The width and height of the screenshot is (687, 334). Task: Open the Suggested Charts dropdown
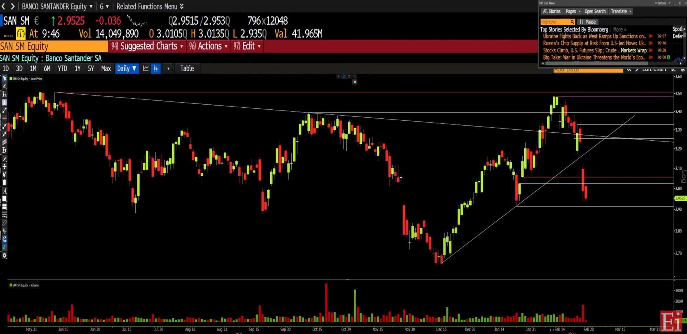(x=147, y=46)
